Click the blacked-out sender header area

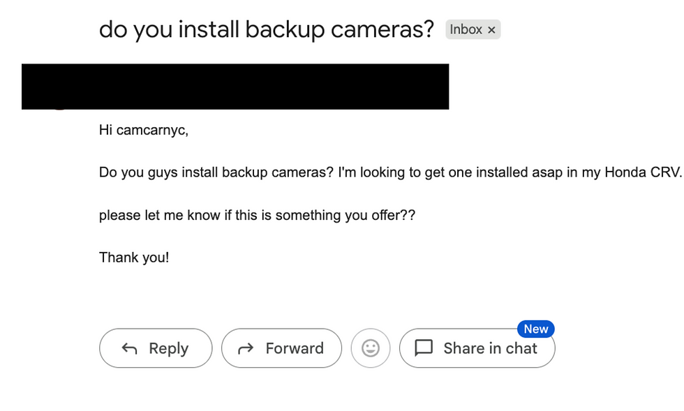[x=235, y=87]
